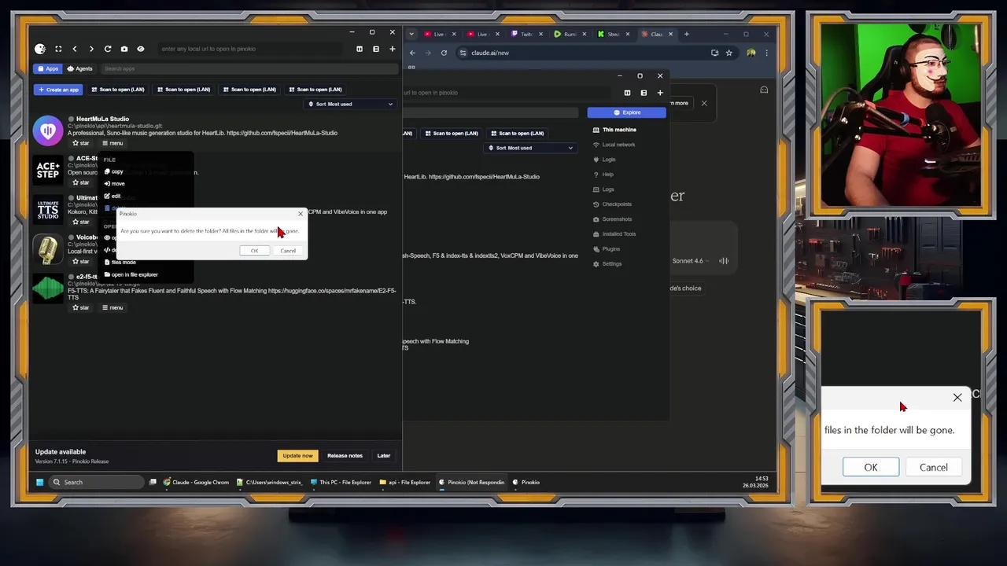This screenshot has height=566, width=1007.
Task: Open the Sonnet 4.6 model dropdown
Action: tap(691, 261)
